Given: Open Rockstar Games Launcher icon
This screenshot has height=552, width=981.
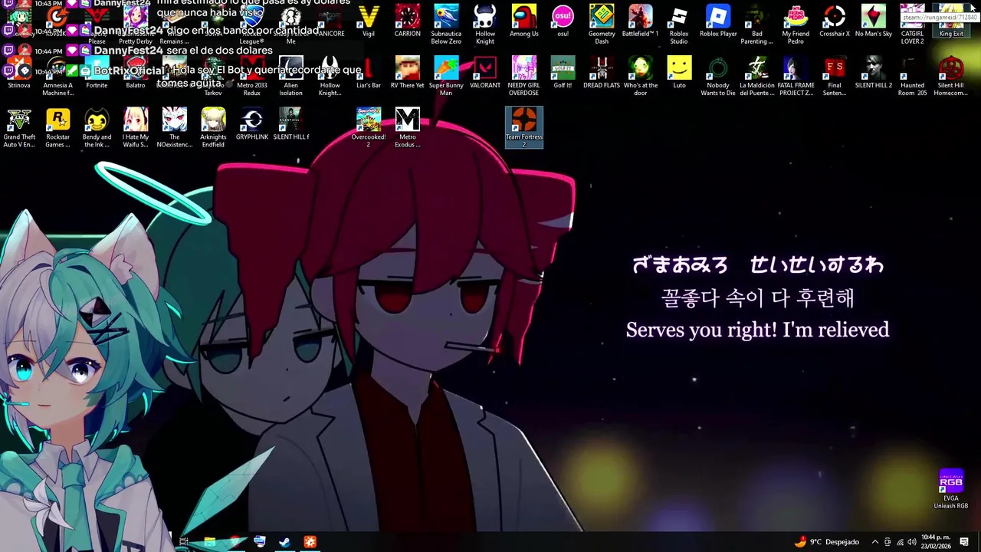Looking at the screenshot, I should coord(57,127).
